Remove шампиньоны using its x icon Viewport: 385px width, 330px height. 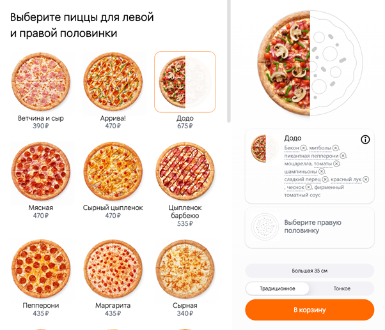(x=322, y=171)
